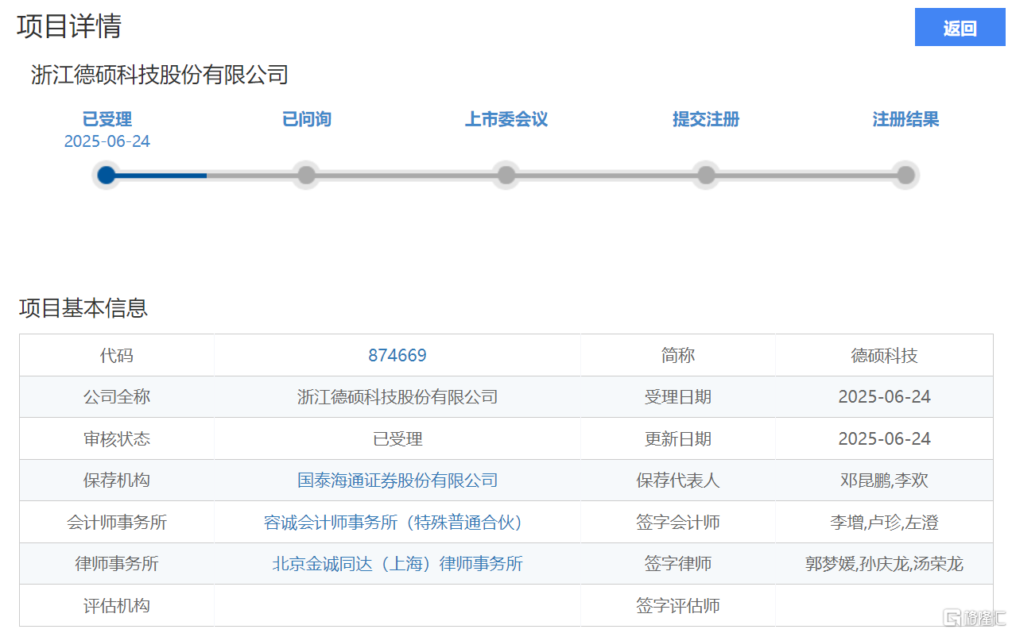This screenshot has width=1012, height=633.
Task: Click the 返回 button
Action: click(x=960, y=28)
